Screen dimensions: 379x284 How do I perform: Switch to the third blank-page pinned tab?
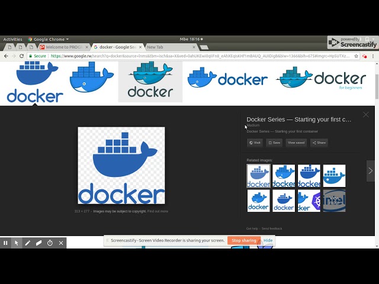[x=31, y=47]
